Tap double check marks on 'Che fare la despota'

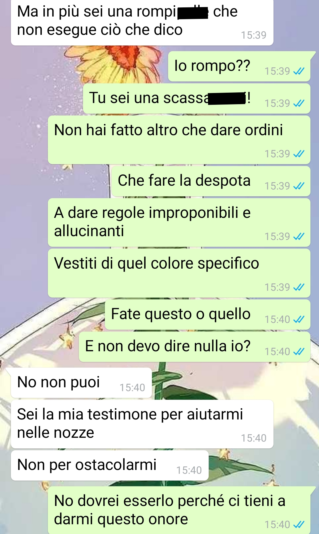click(x=299, y=186)
